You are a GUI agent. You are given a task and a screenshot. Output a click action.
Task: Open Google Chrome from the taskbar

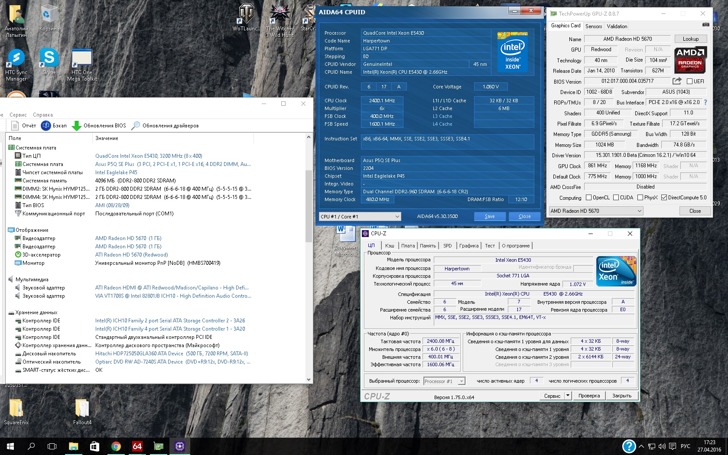click(116, 446)
